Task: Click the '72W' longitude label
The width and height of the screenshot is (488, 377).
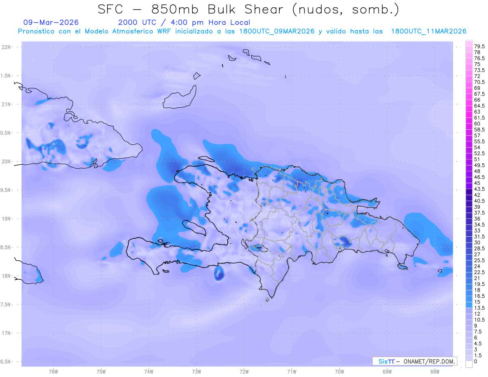Action: click(x=244, y=371)
